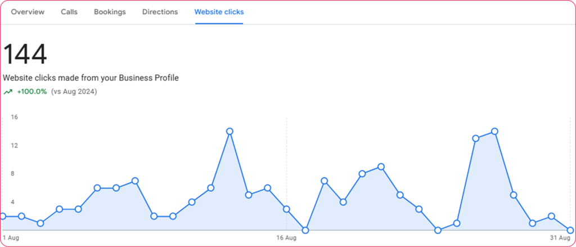
Task: Switch to the Calls tab
Action: coord(69,12)
